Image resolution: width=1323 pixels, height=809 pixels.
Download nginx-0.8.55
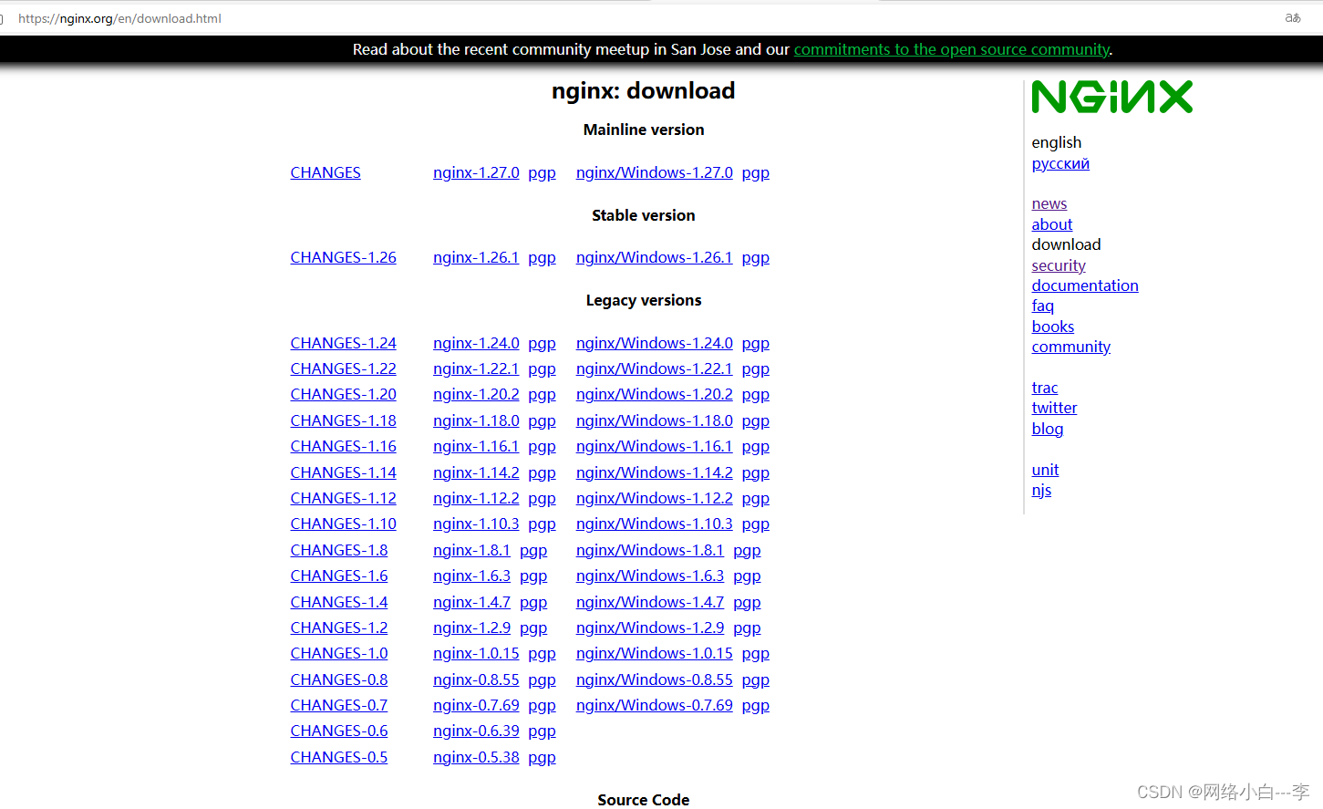pos(476,679)
